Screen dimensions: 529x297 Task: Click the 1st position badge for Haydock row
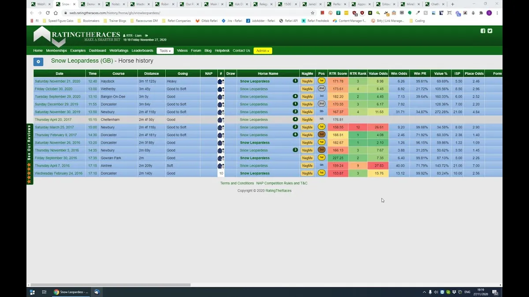pyautogui.click(x=321, y=81)
